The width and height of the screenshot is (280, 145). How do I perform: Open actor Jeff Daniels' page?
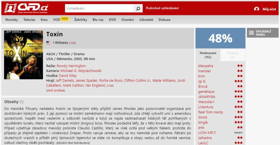pos(65,81)
